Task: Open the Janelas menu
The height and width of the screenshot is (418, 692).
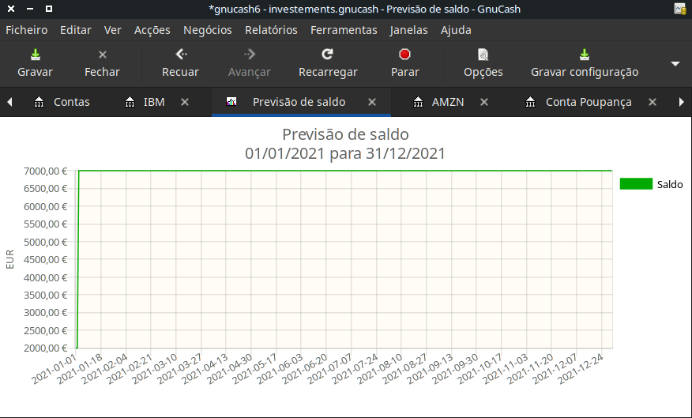Action: 408,30
